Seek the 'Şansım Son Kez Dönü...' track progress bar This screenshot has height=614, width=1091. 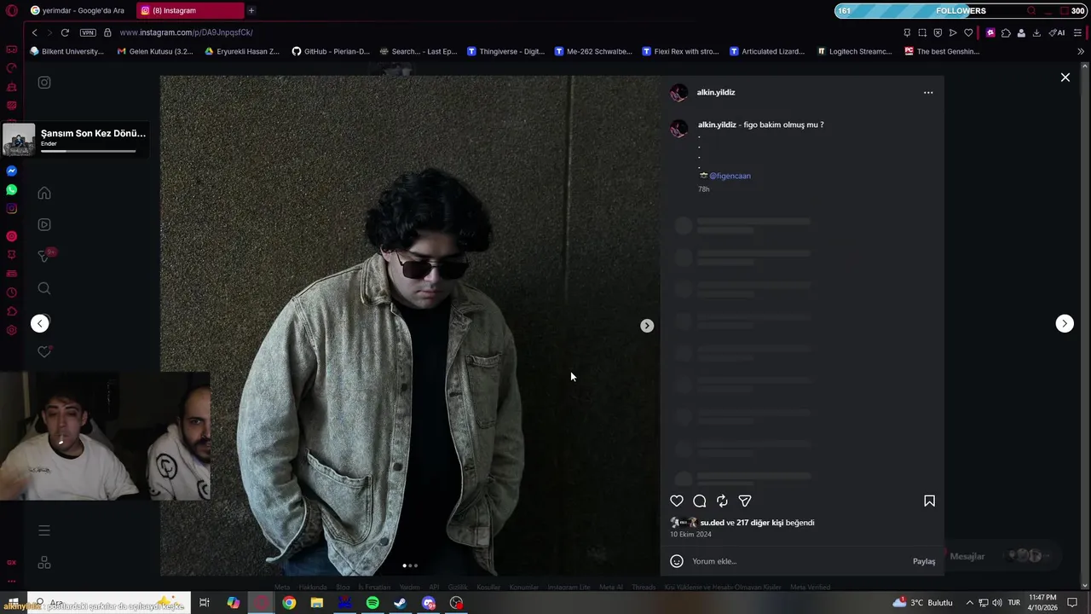pos(88,152)
